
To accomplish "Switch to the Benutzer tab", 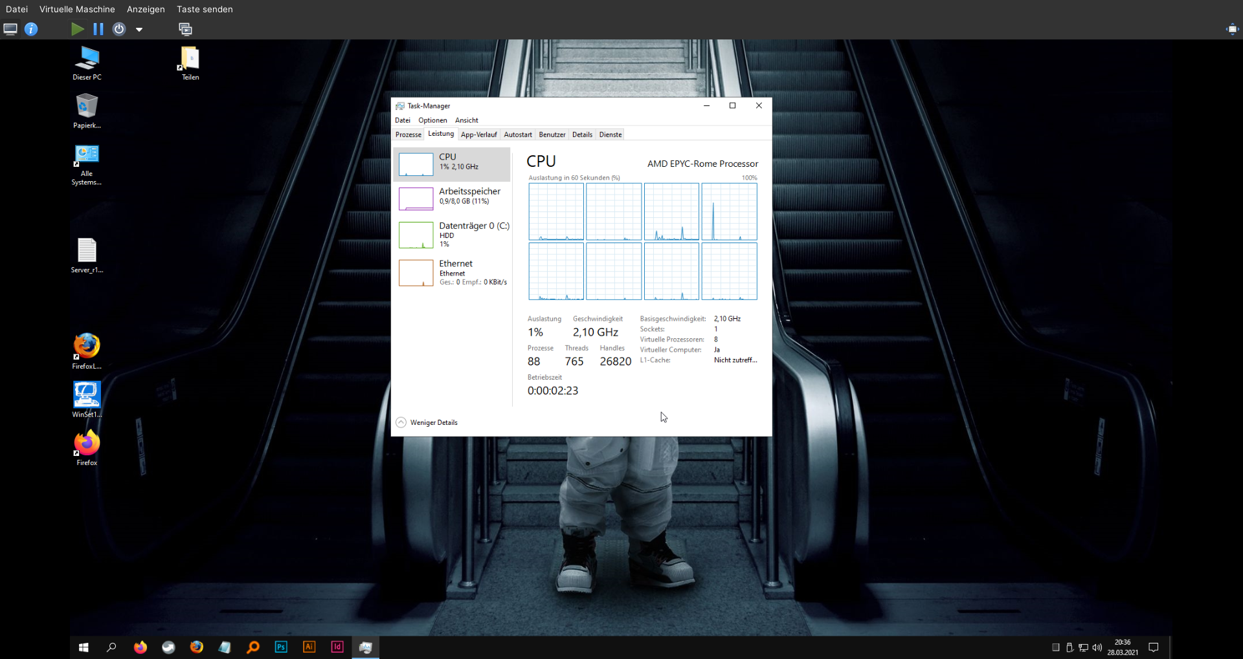I will (552, 135).
